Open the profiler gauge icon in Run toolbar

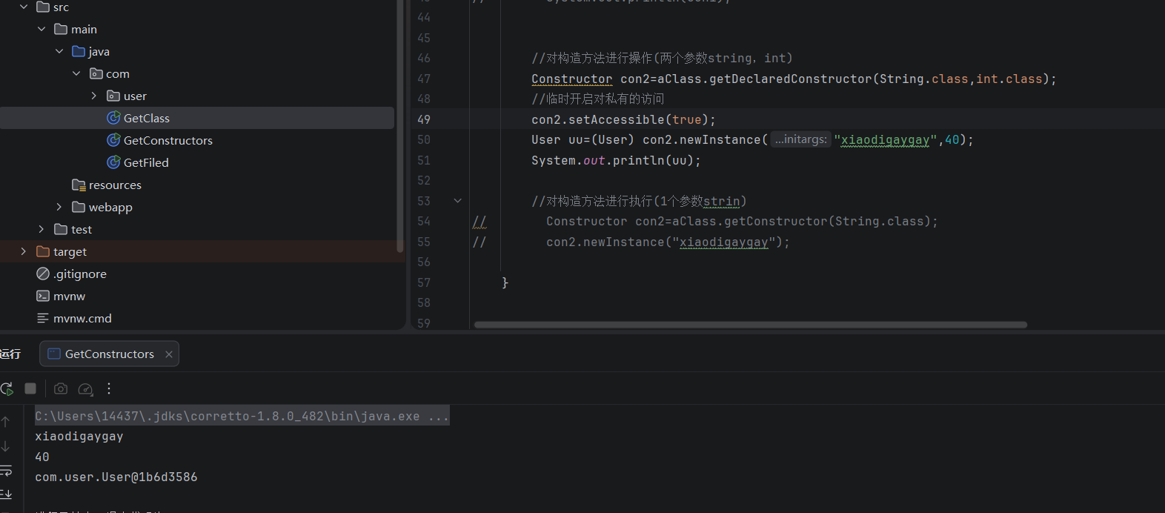click(85, 388)
